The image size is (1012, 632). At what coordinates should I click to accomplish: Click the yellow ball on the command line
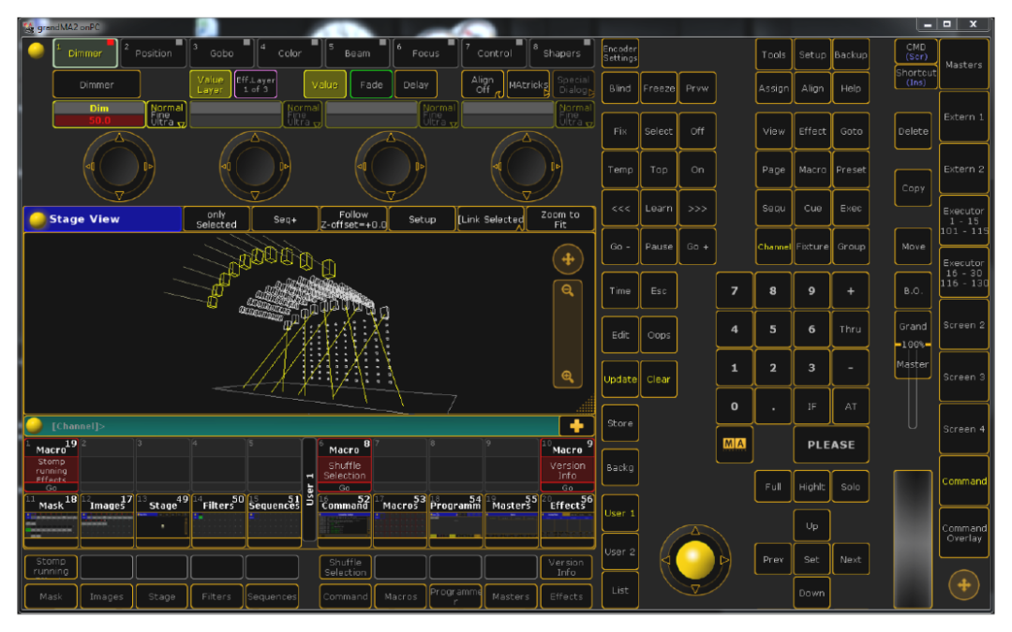point(35,425)
